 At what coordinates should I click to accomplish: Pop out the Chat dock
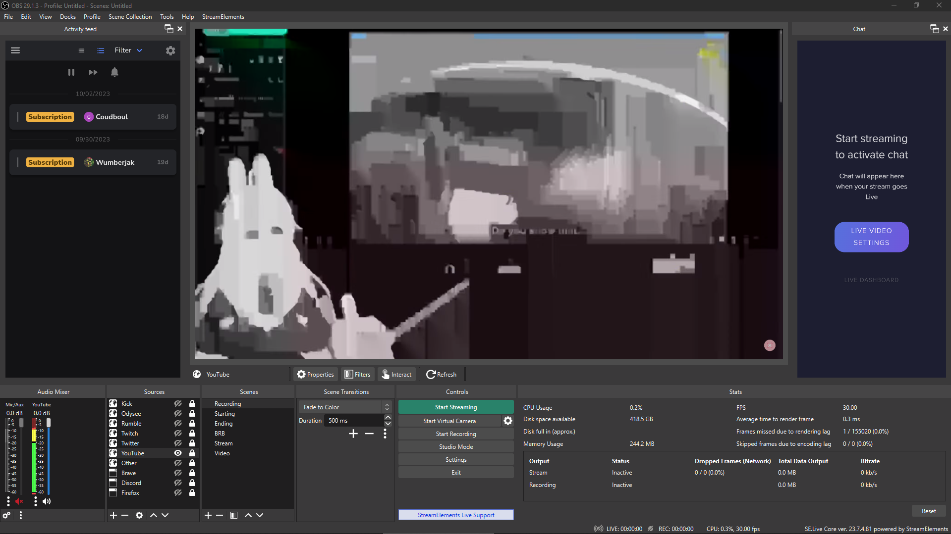[934, 29]
